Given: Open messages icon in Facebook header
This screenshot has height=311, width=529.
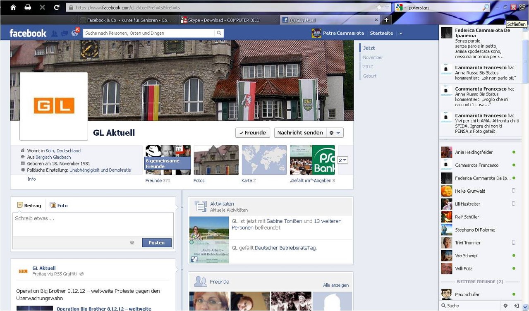Looking at the screenshot, I should tap(65, 33).
